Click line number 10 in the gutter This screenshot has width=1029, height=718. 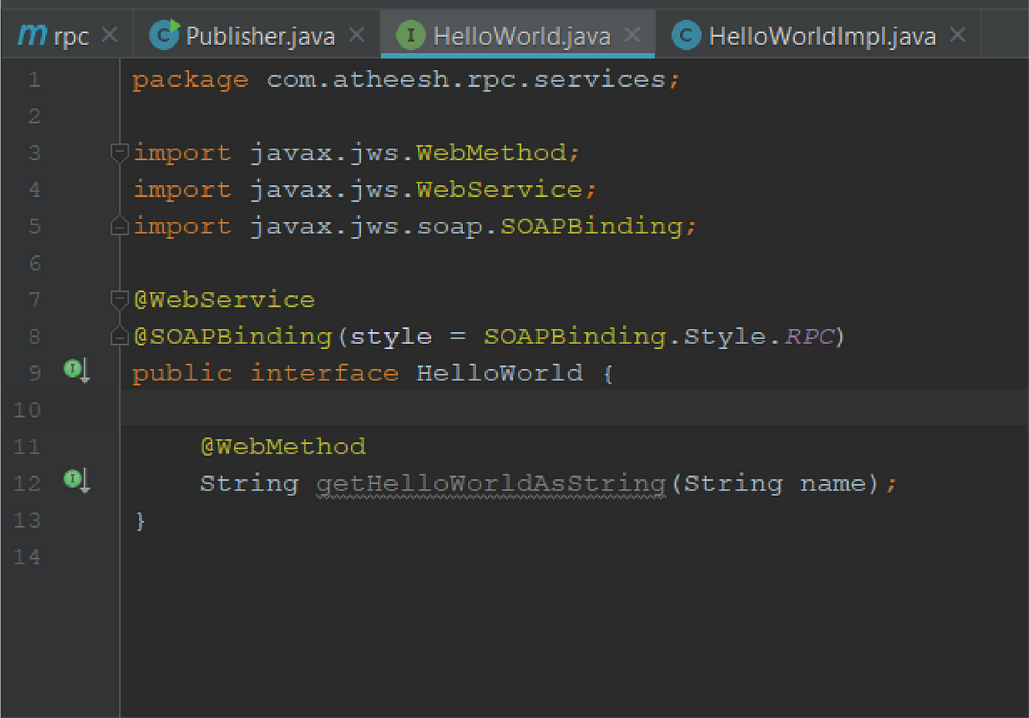coord(27,410)
